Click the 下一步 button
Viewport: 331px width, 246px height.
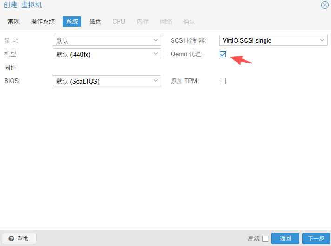pos(316,239)
